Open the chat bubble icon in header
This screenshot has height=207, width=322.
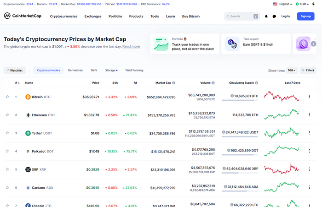(274, 16)
